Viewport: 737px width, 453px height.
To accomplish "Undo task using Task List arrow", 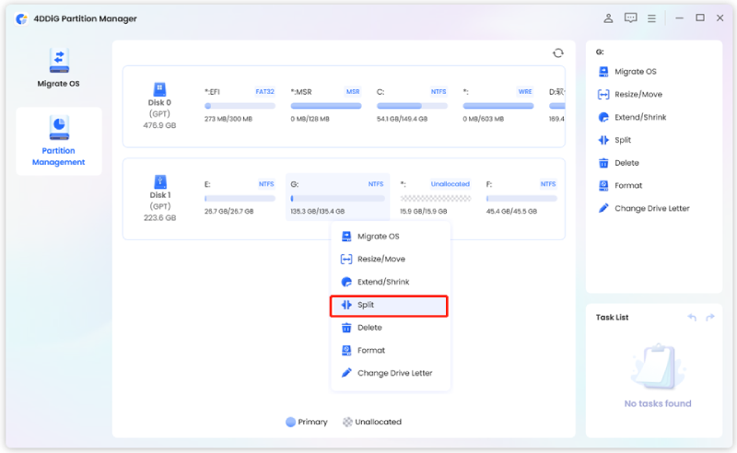I will click(692, 318).
